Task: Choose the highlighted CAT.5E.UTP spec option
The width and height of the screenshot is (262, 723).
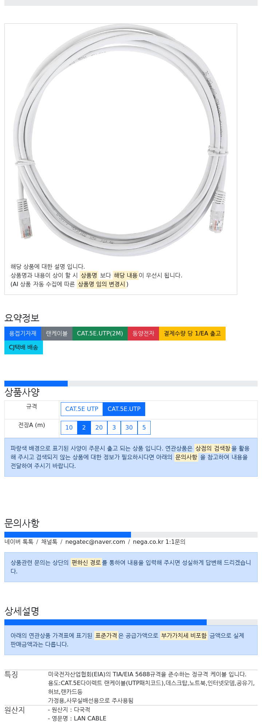Action: [124, 409]
